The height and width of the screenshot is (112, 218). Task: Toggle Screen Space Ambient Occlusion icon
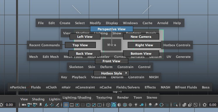pyautogui.click(x=150, y=105)
